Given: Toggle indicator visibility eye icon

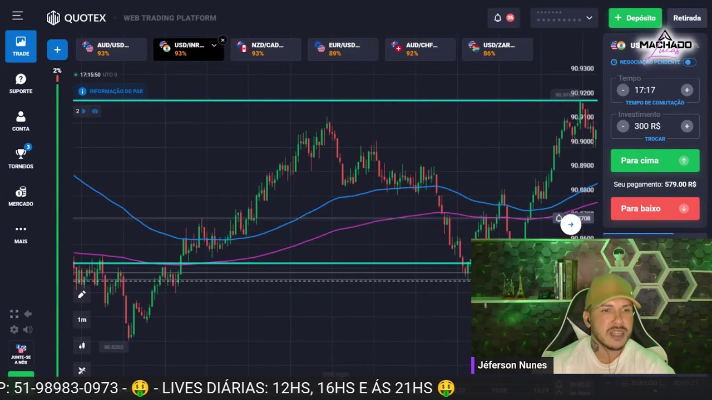Looking at the screenshot, I should click(x=95, y=111).
